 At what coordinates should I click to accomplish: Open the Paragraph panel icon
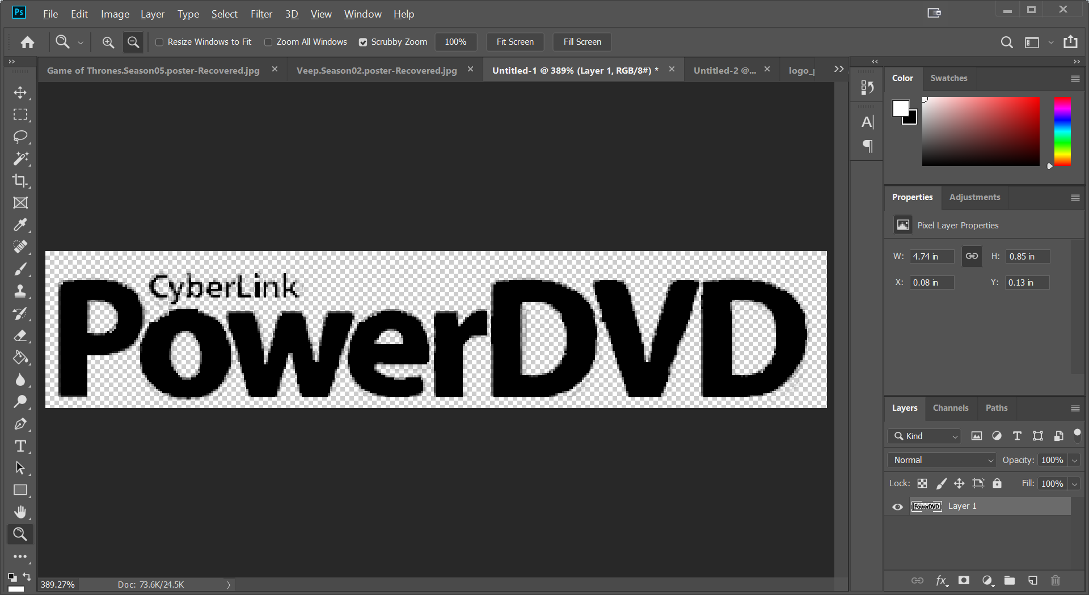click(x=867, y=146)
